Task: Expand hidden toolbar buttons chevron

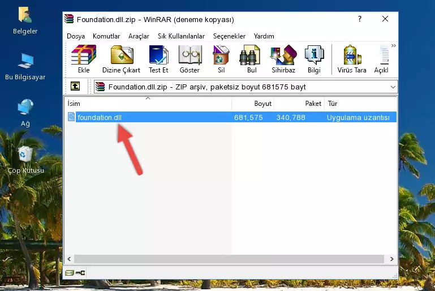Action: click(393, 45)
